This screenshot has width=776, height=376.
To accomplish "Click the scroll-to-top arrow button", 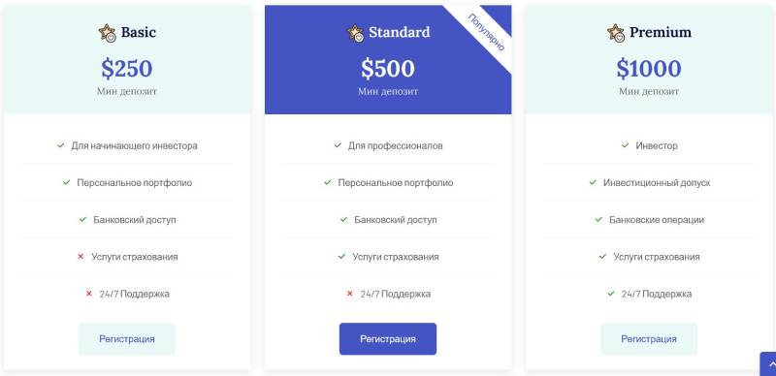I will click(769, 364).
